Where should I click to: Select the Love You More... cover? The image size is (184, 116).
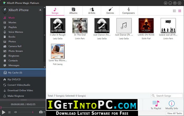coord(58,51)
